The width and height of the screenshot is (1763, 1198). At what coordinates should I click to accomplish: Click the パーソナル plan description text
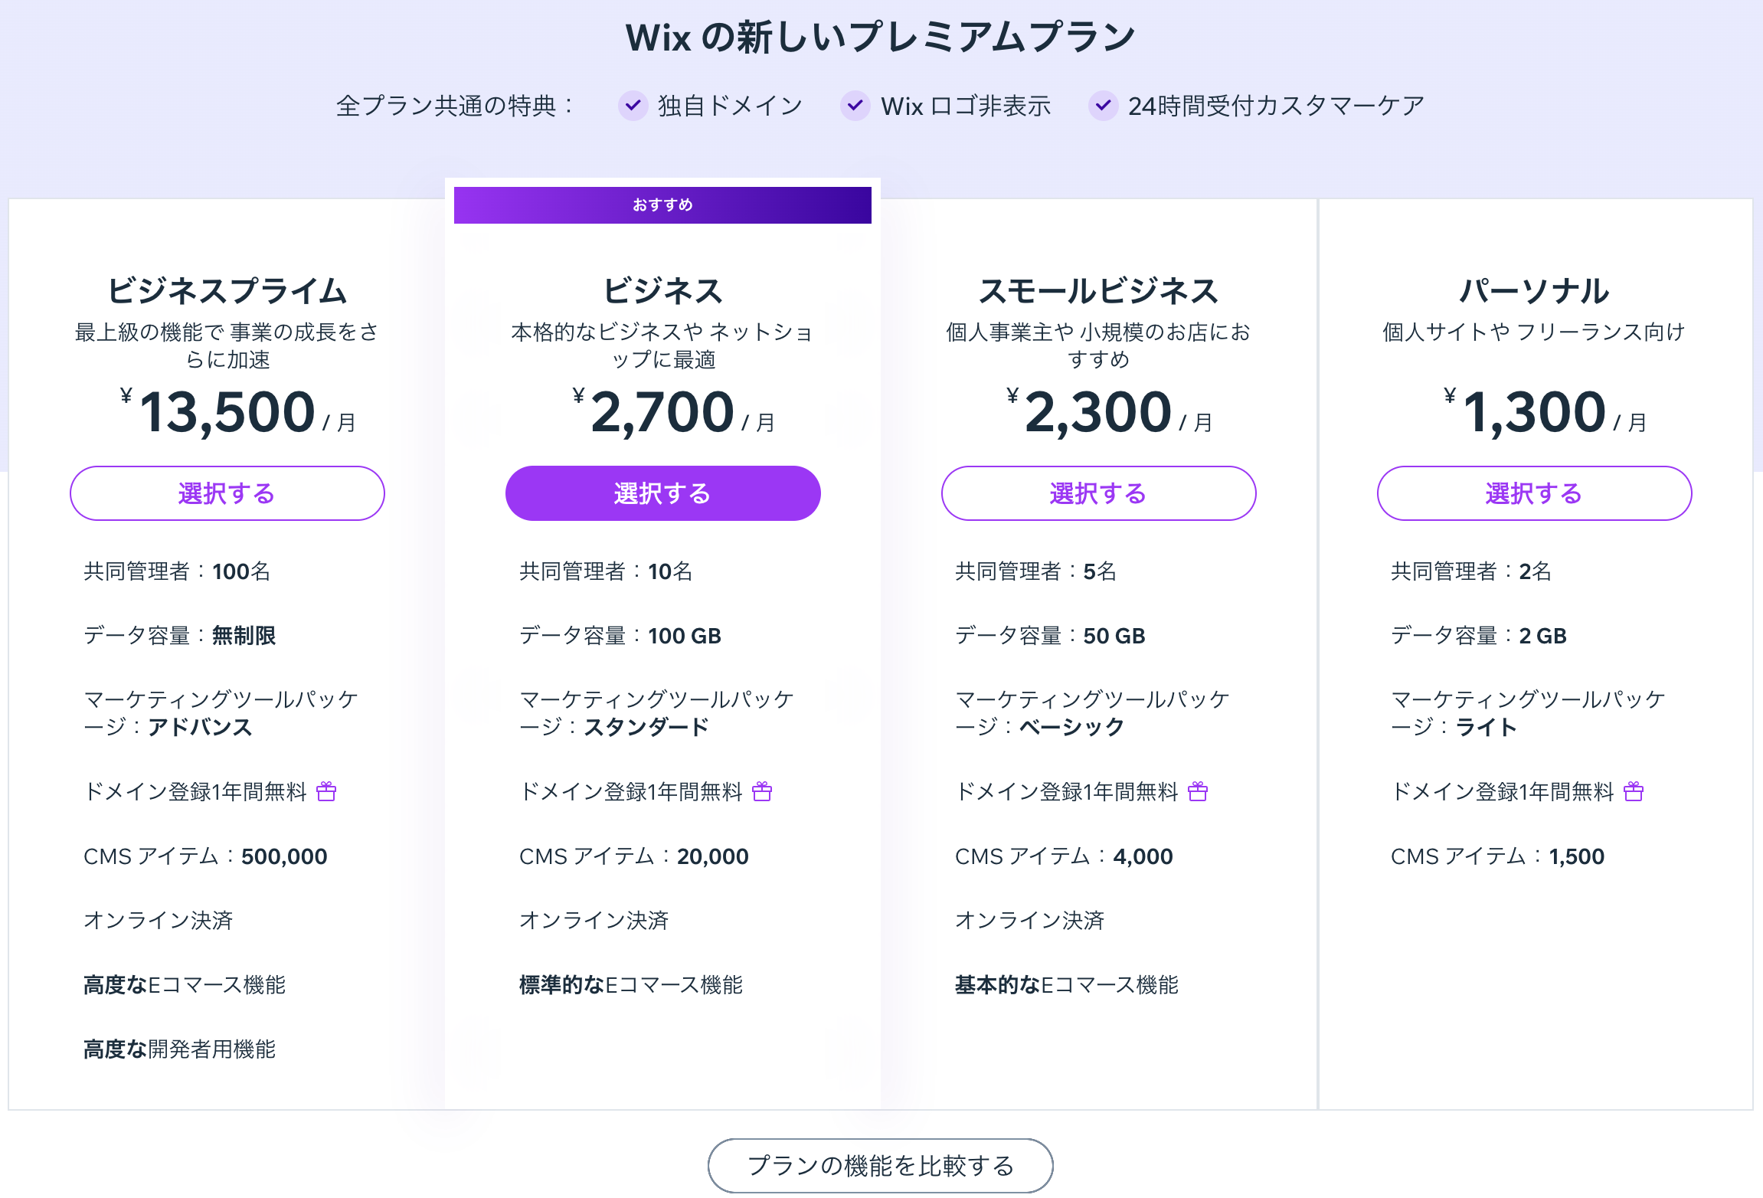click(x=1534, y=332)
